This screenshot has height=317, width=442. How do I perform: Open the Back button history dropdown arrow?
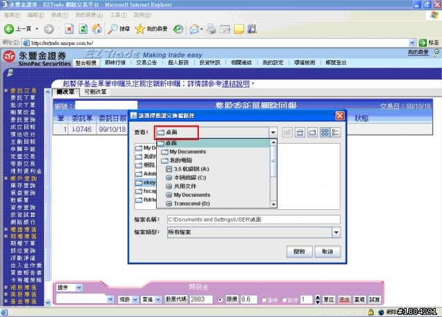pyautogui.click(x=37, y=29)
